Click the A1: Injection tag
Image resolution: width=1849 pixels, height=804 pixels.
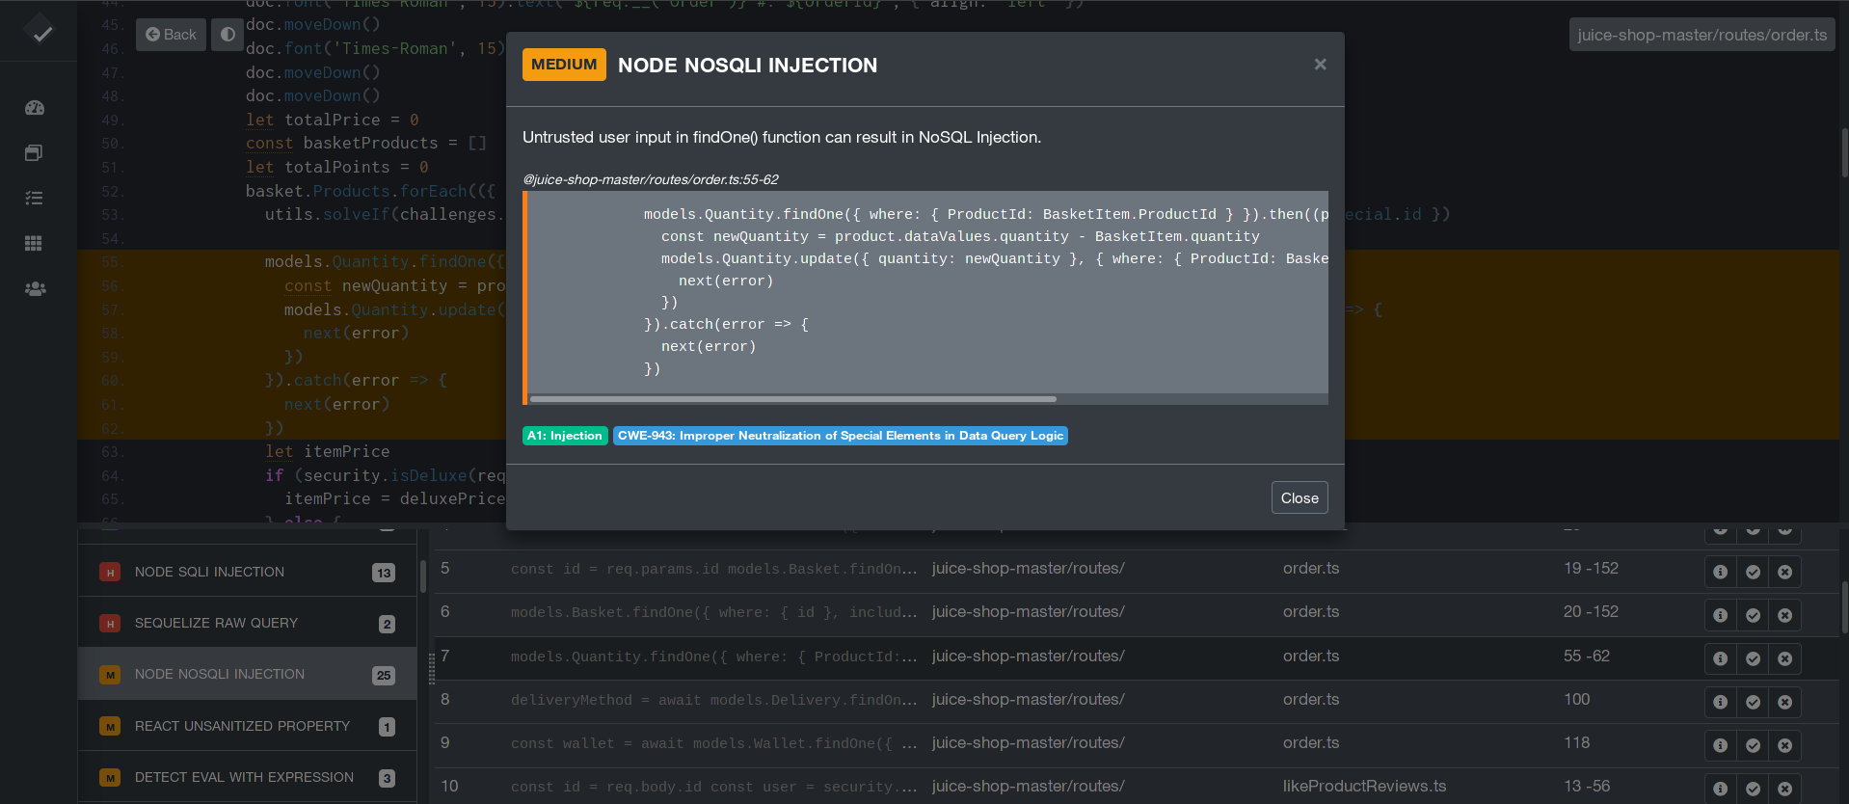click(x=565, y=436)
